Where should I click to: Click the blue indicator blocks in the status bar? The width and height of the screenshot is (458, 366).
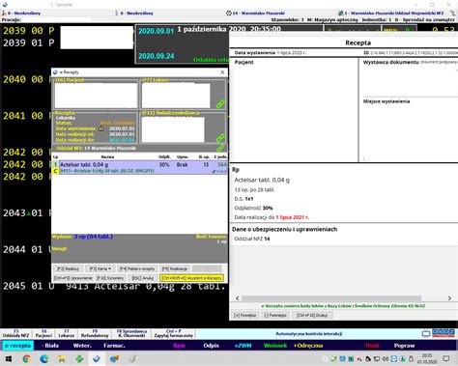coord(444,333)
